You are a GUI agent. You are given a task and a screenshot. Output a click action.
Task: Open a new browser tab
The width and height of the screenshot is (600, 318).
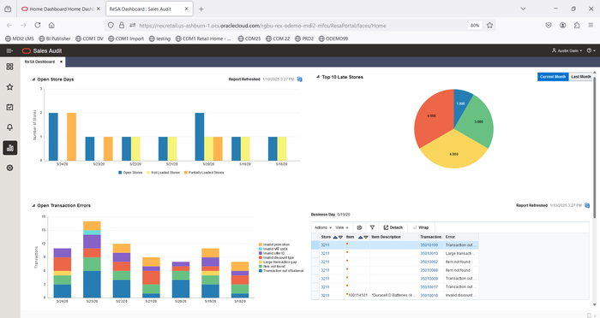(201, 9)
